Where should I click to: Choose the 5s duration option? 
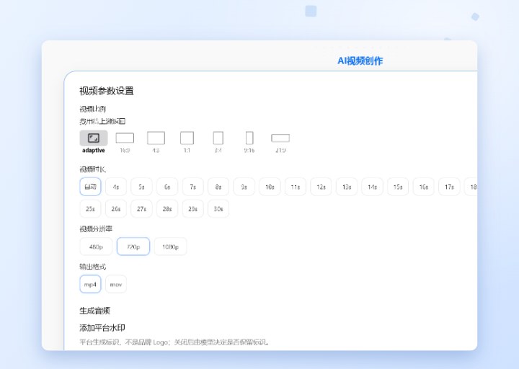tap(142, 187)
